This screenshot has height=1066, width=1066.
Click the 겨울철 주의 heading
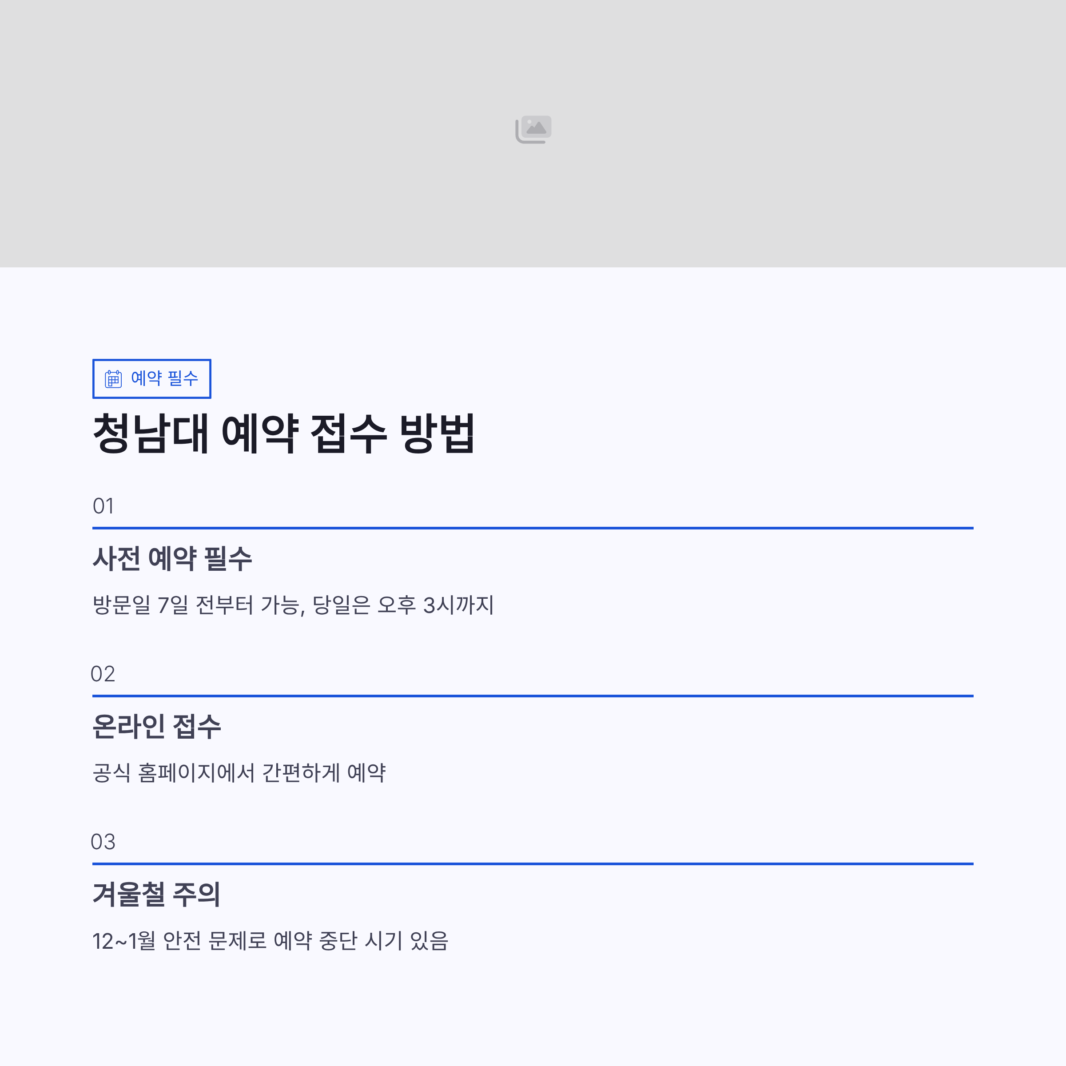pyautogui.click(x=157, y=894)
